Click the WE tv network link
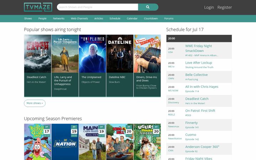Screen dimensions: 256x160 171,66
